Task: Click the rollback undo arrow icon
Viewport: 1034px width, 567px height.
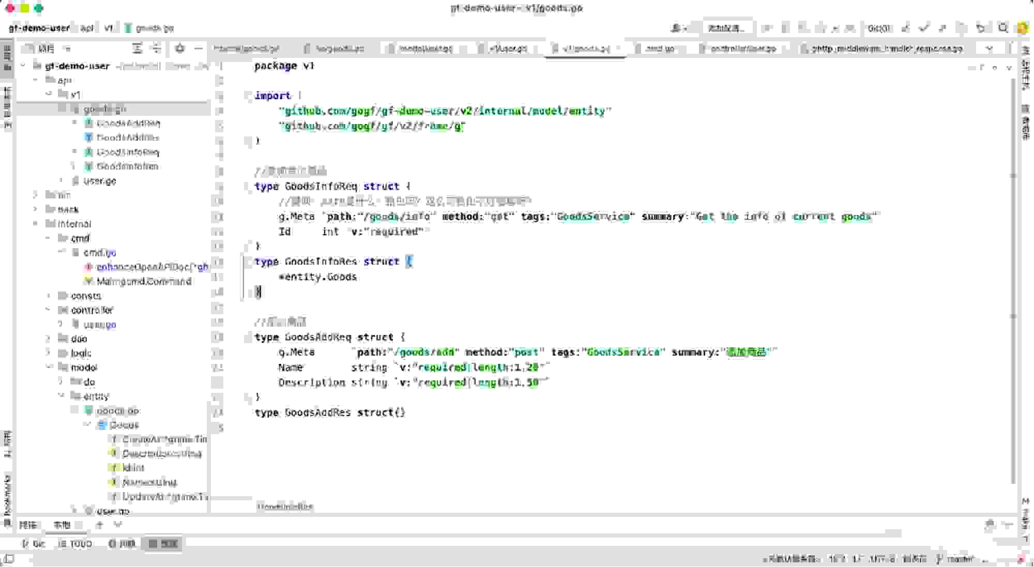Action: pyautogui.click(x=980, y=28)
